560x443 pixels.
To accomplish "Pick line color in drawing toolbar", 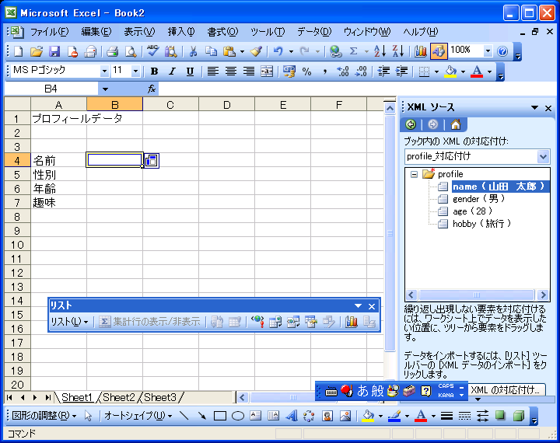I will pyautogui.click(x=394, y=416).
